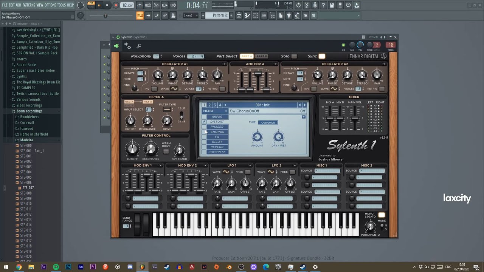Image resolution: width=484 pixels, height=272 pixels.
Task: Toggle the Mono Legato switch
Action: [x=382, y=215]
